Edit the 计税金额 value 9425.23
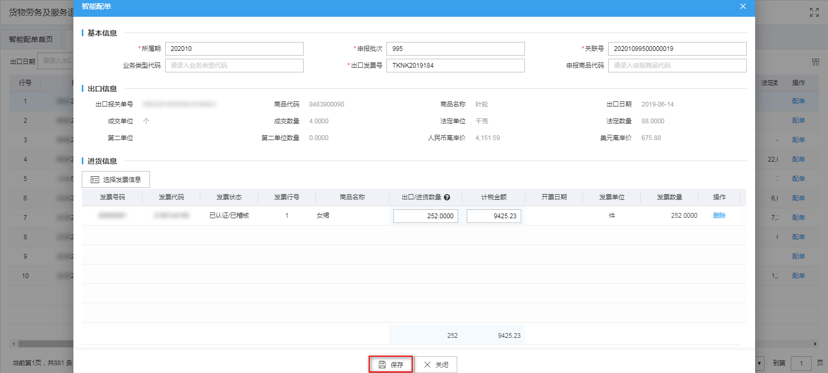 (x=493, y=216)
